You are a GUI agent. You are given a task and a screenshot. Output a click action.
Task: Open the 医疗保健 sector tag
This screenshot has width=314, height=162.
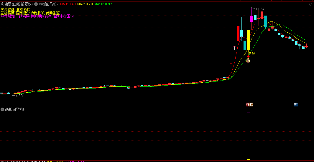pos(8,10)
